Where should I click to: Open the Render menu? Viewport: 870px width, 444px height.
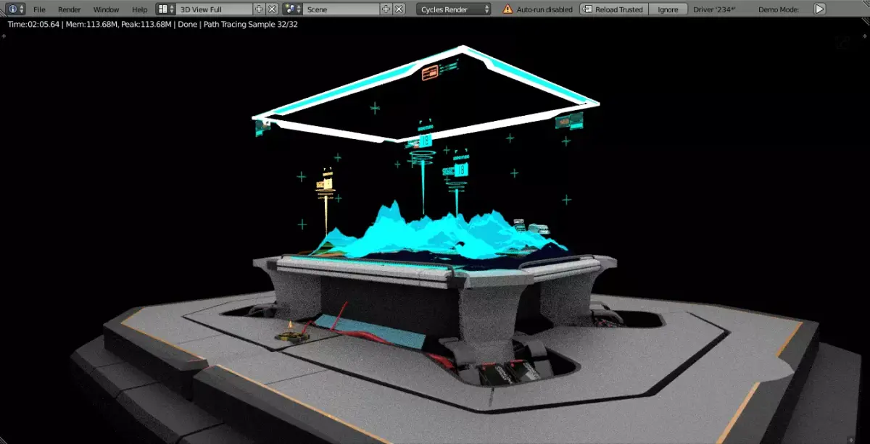70,9
